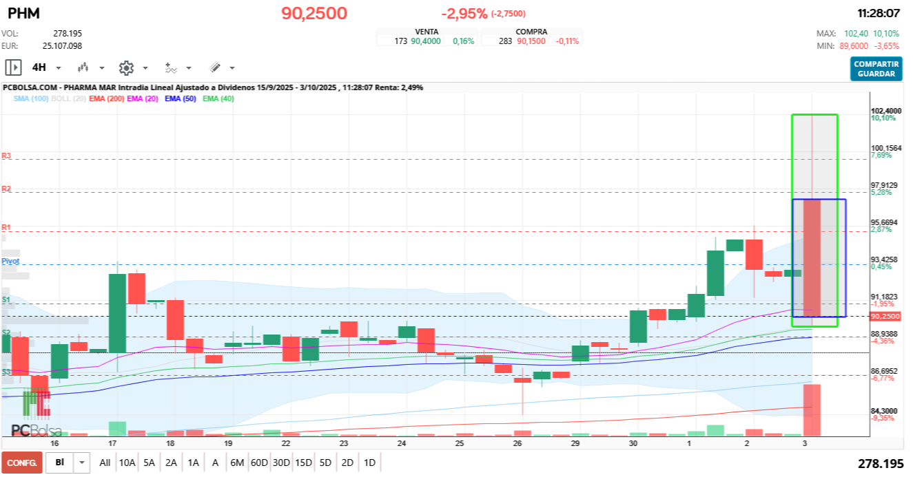Select the 6M time range

click(x=237, y=463)
